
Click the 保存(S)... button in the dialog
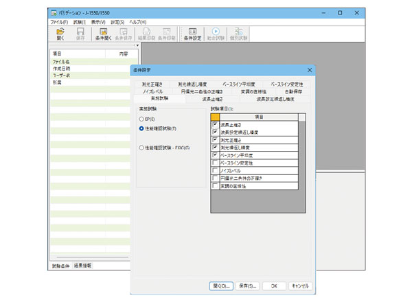pyautogui.click(x=247, y=286)
